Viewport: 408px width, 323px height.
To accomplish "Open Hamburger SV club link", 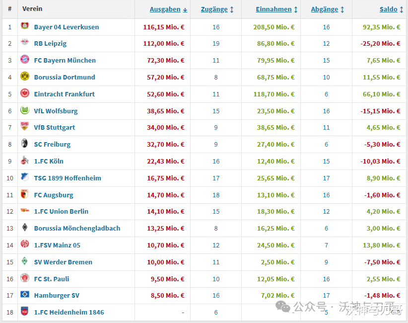I will click(57, 296).
